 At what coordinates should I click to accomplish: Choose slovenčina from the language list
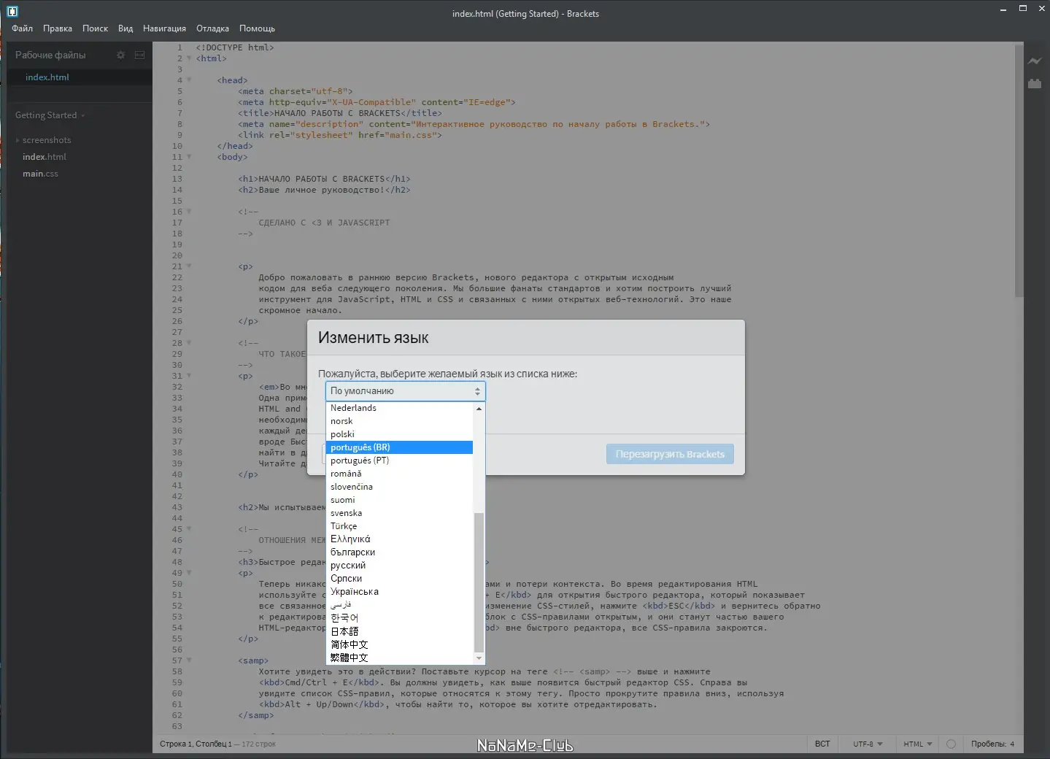400,487
